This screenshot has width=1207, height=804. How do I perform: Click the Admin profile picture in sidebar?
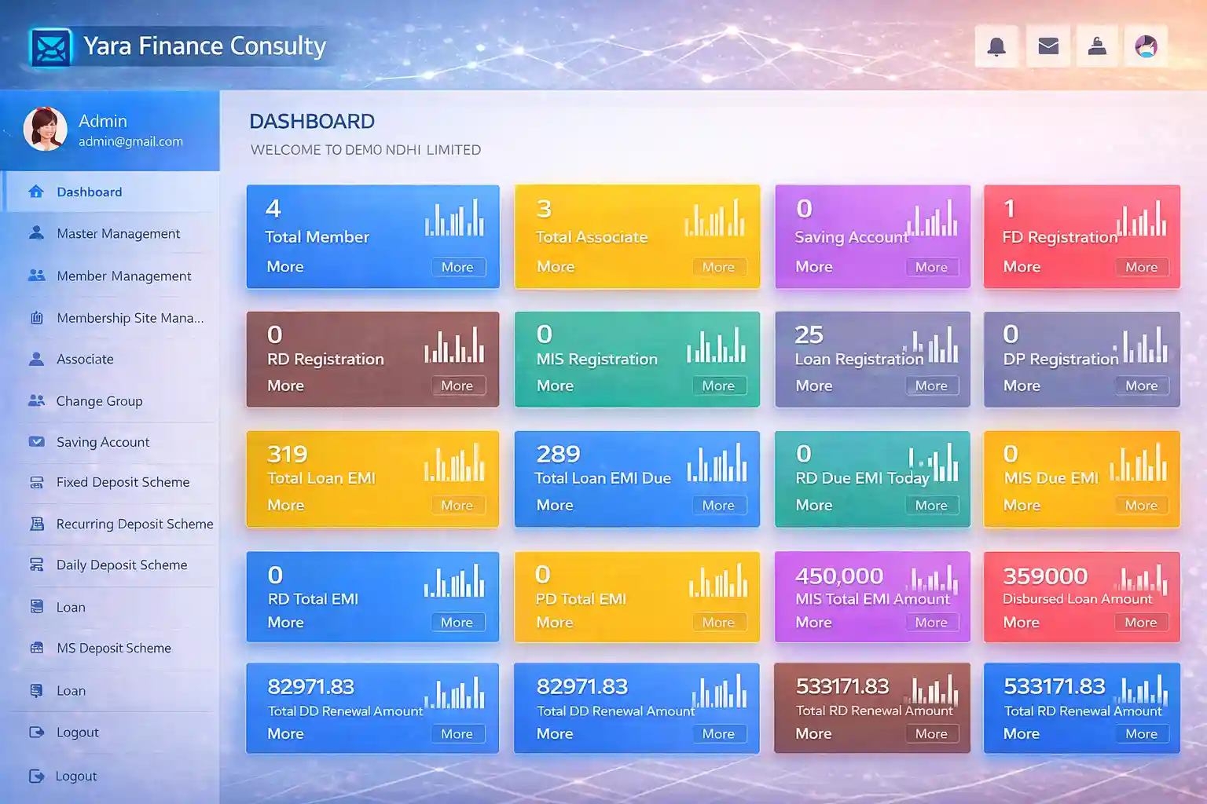click(46, 129)
